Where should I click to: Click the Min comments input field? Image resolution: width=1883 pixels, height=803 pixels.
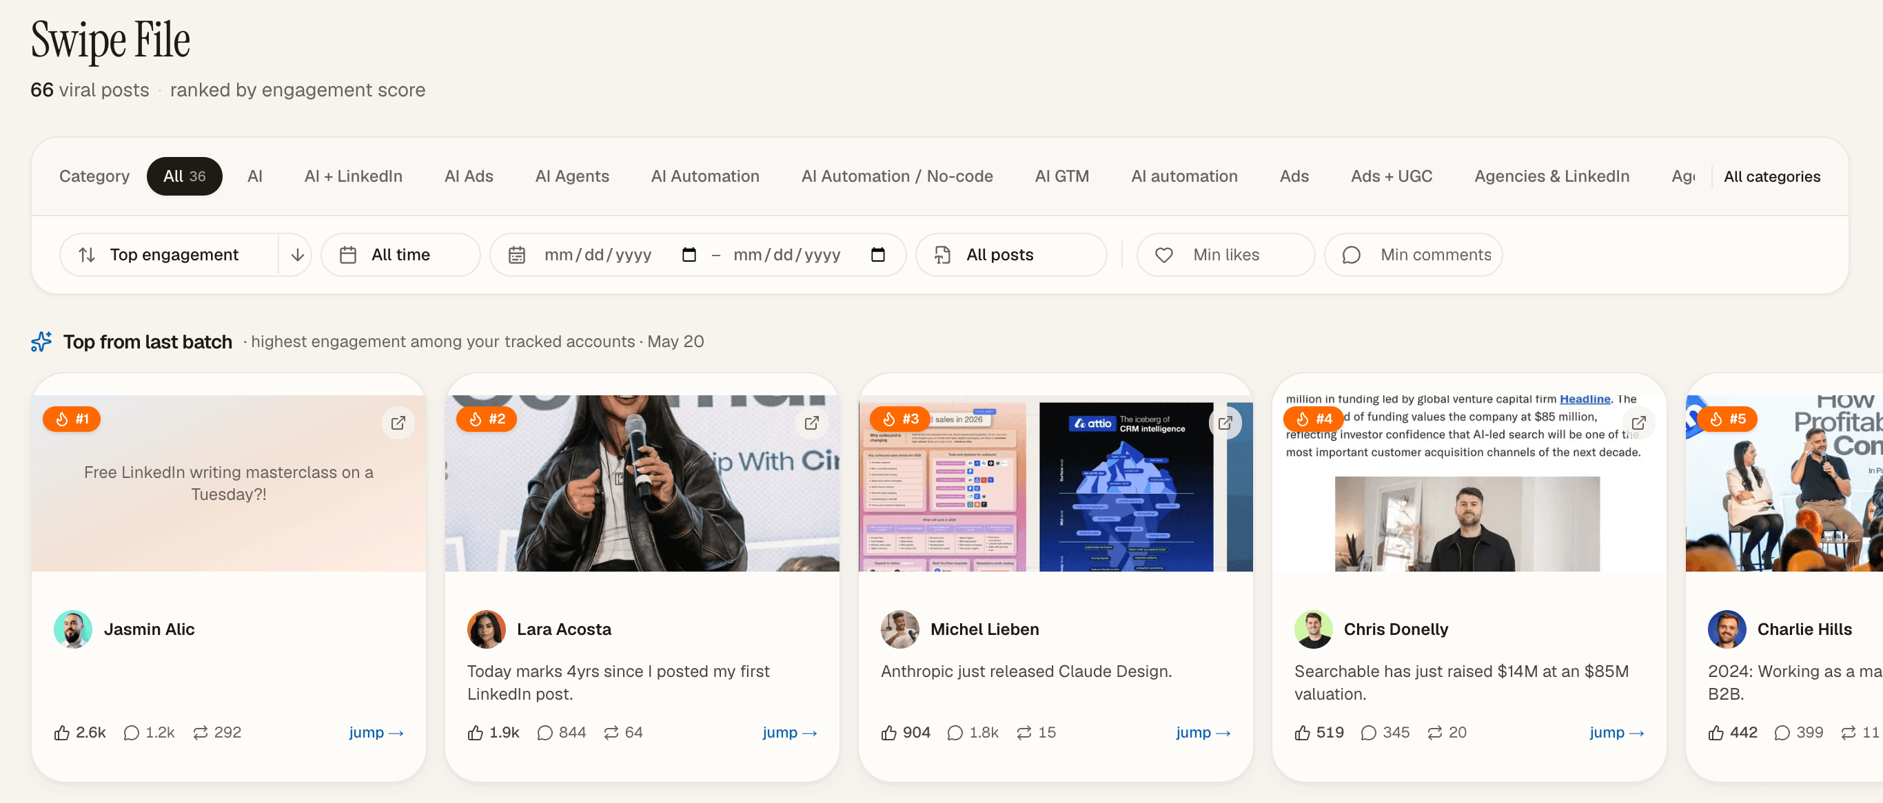click(1413, 254)
